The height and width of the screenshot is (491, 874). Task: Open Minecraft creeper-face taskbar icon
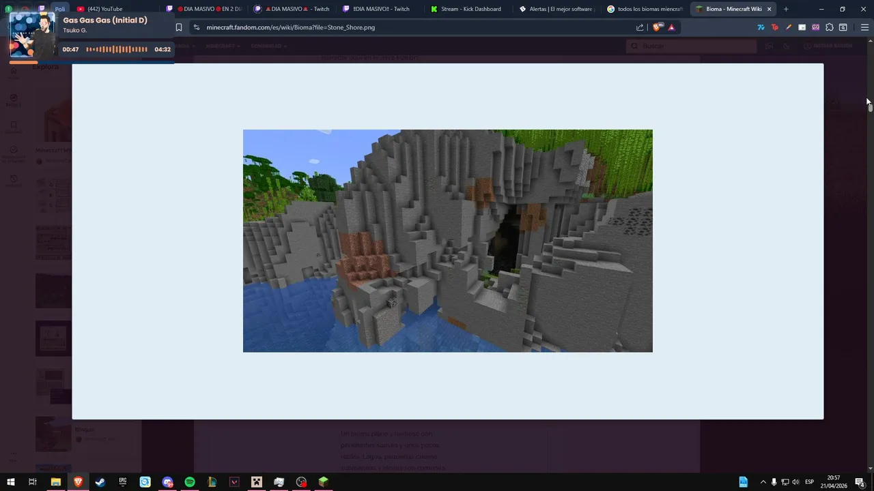pyautogui.click(x=257, y=482)
